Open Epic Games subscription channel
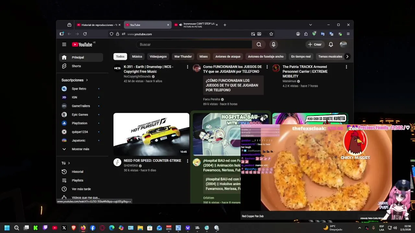Screen dimensions: 415x233 [81, 115]
